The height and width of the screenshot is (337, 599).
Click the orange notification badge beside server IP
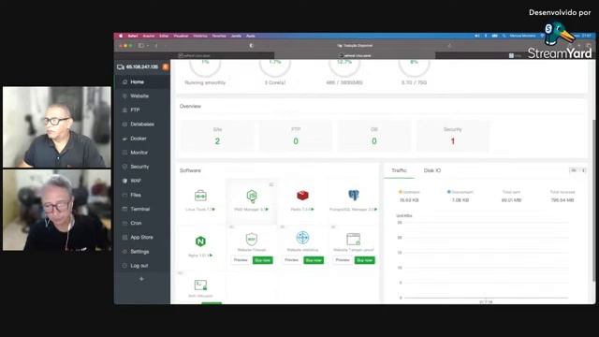(x=166, y=66)
